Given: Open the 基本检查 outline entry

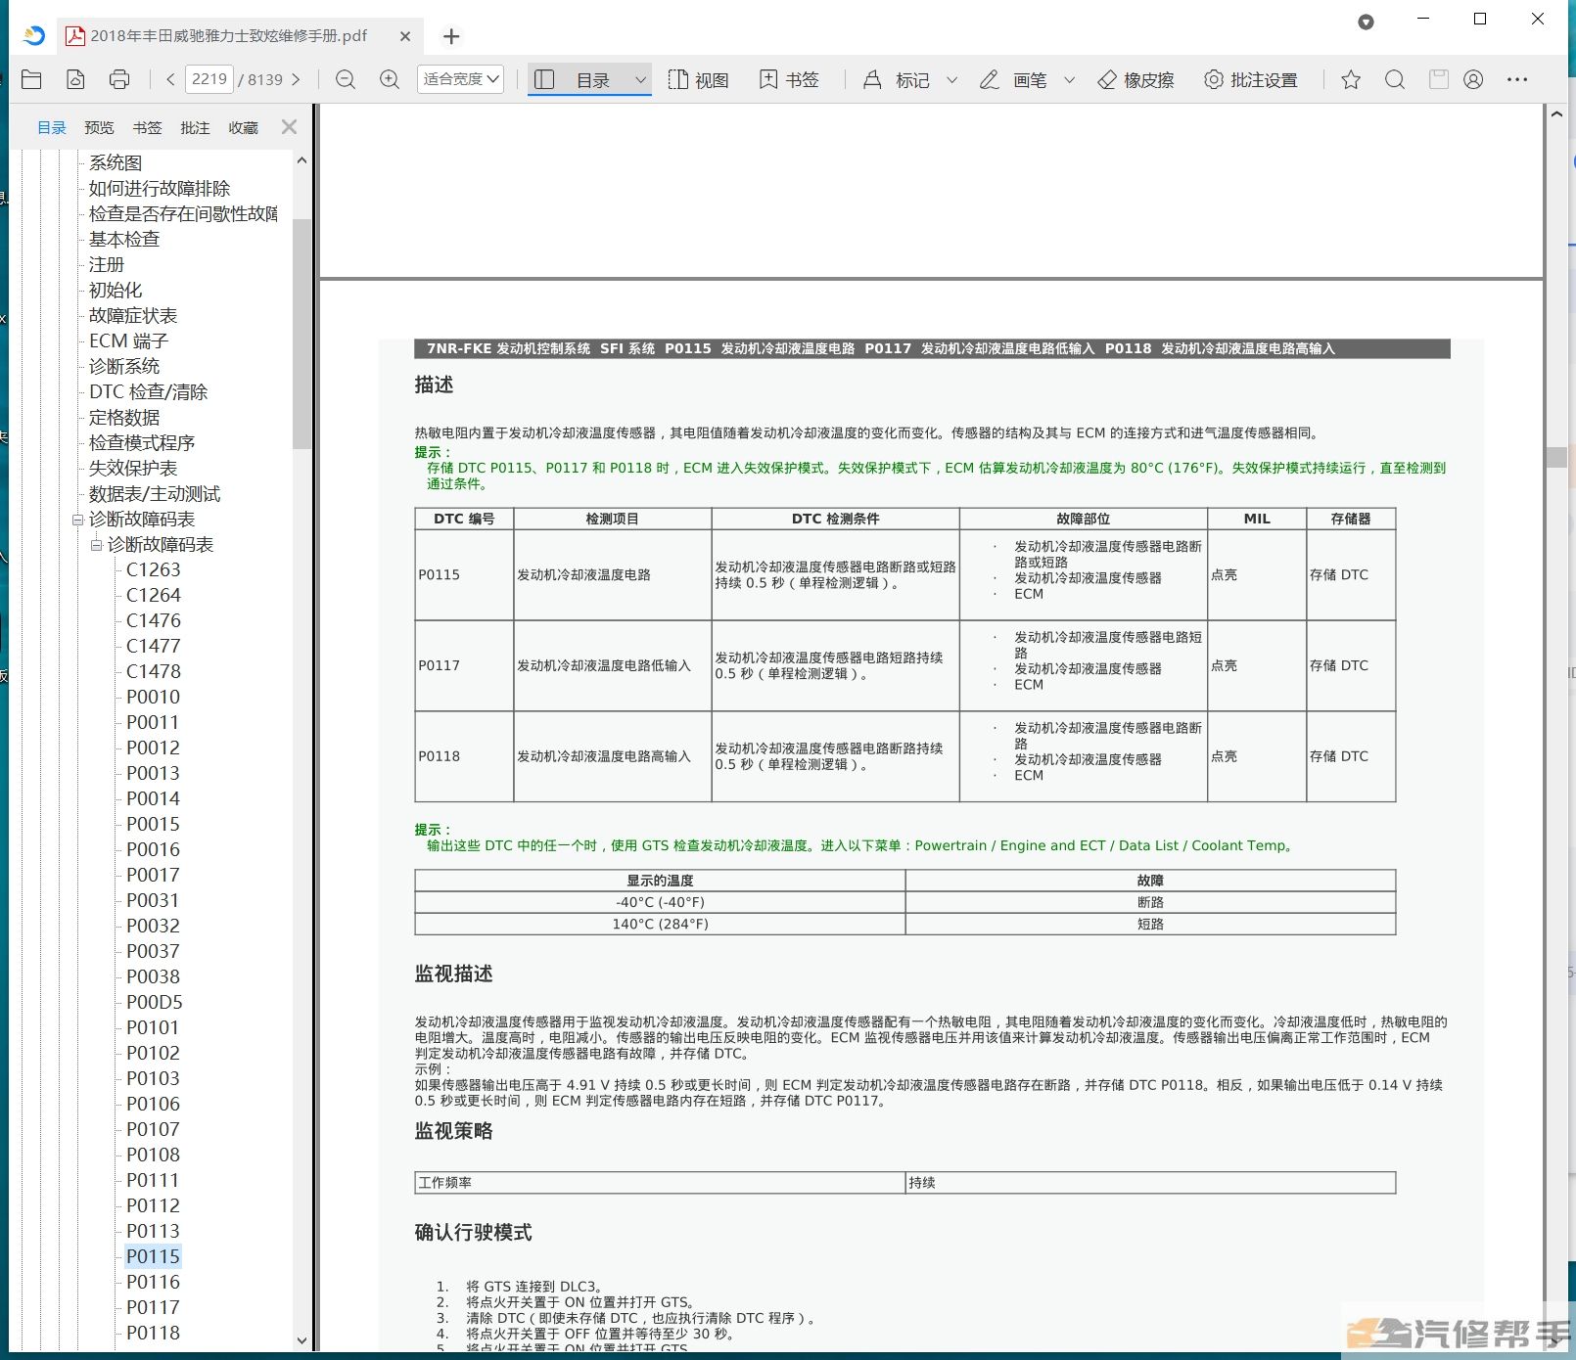Looking at the screenshot, I should coord(124,239).
